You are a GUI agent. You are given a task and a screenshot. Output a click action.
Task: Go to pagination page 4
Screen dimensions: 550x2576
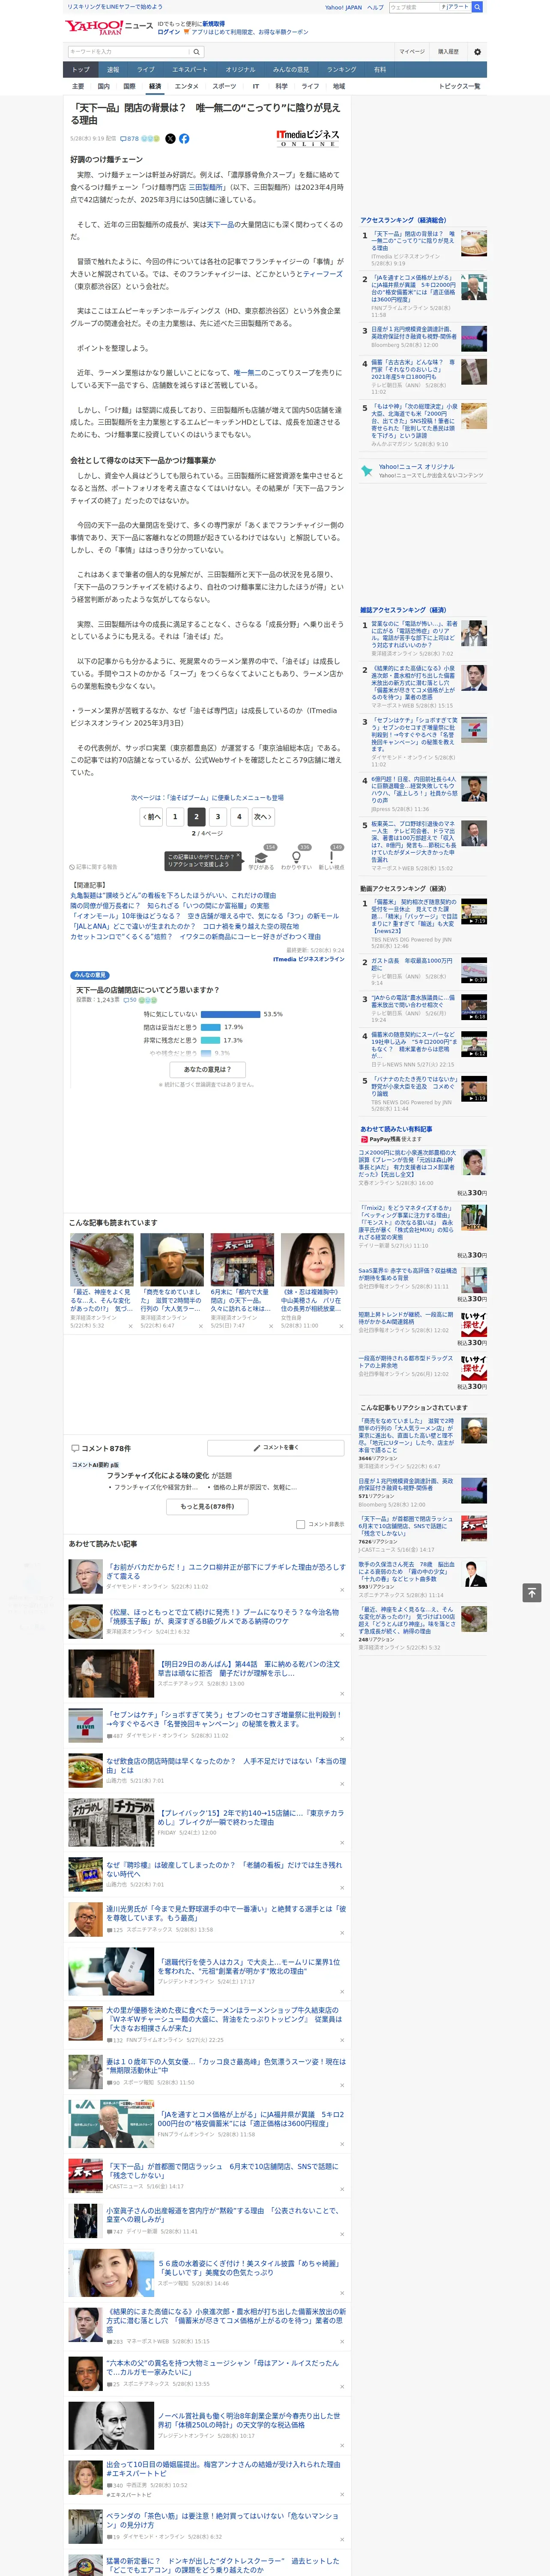pyautogui.click(x=239, y=816)
